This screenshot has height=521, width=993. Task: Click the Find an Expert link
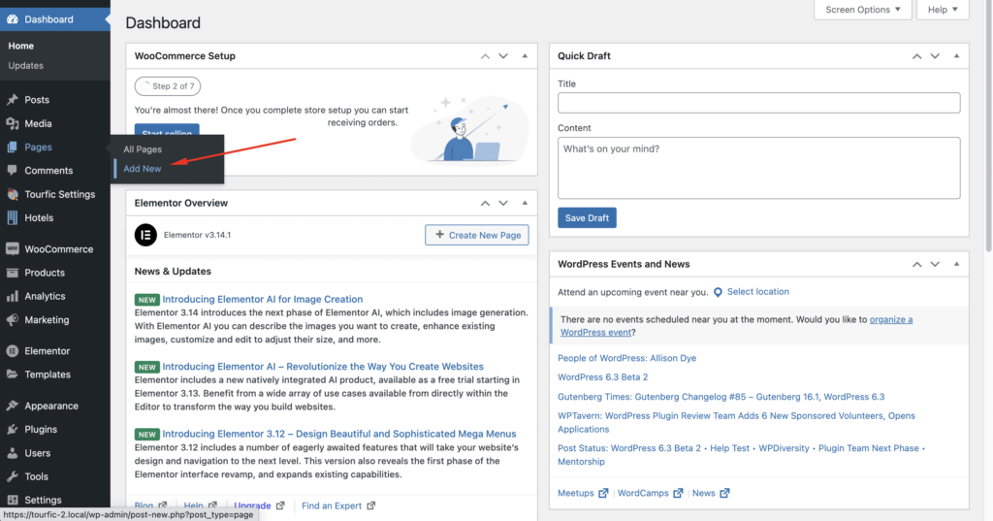coord(332,505)
